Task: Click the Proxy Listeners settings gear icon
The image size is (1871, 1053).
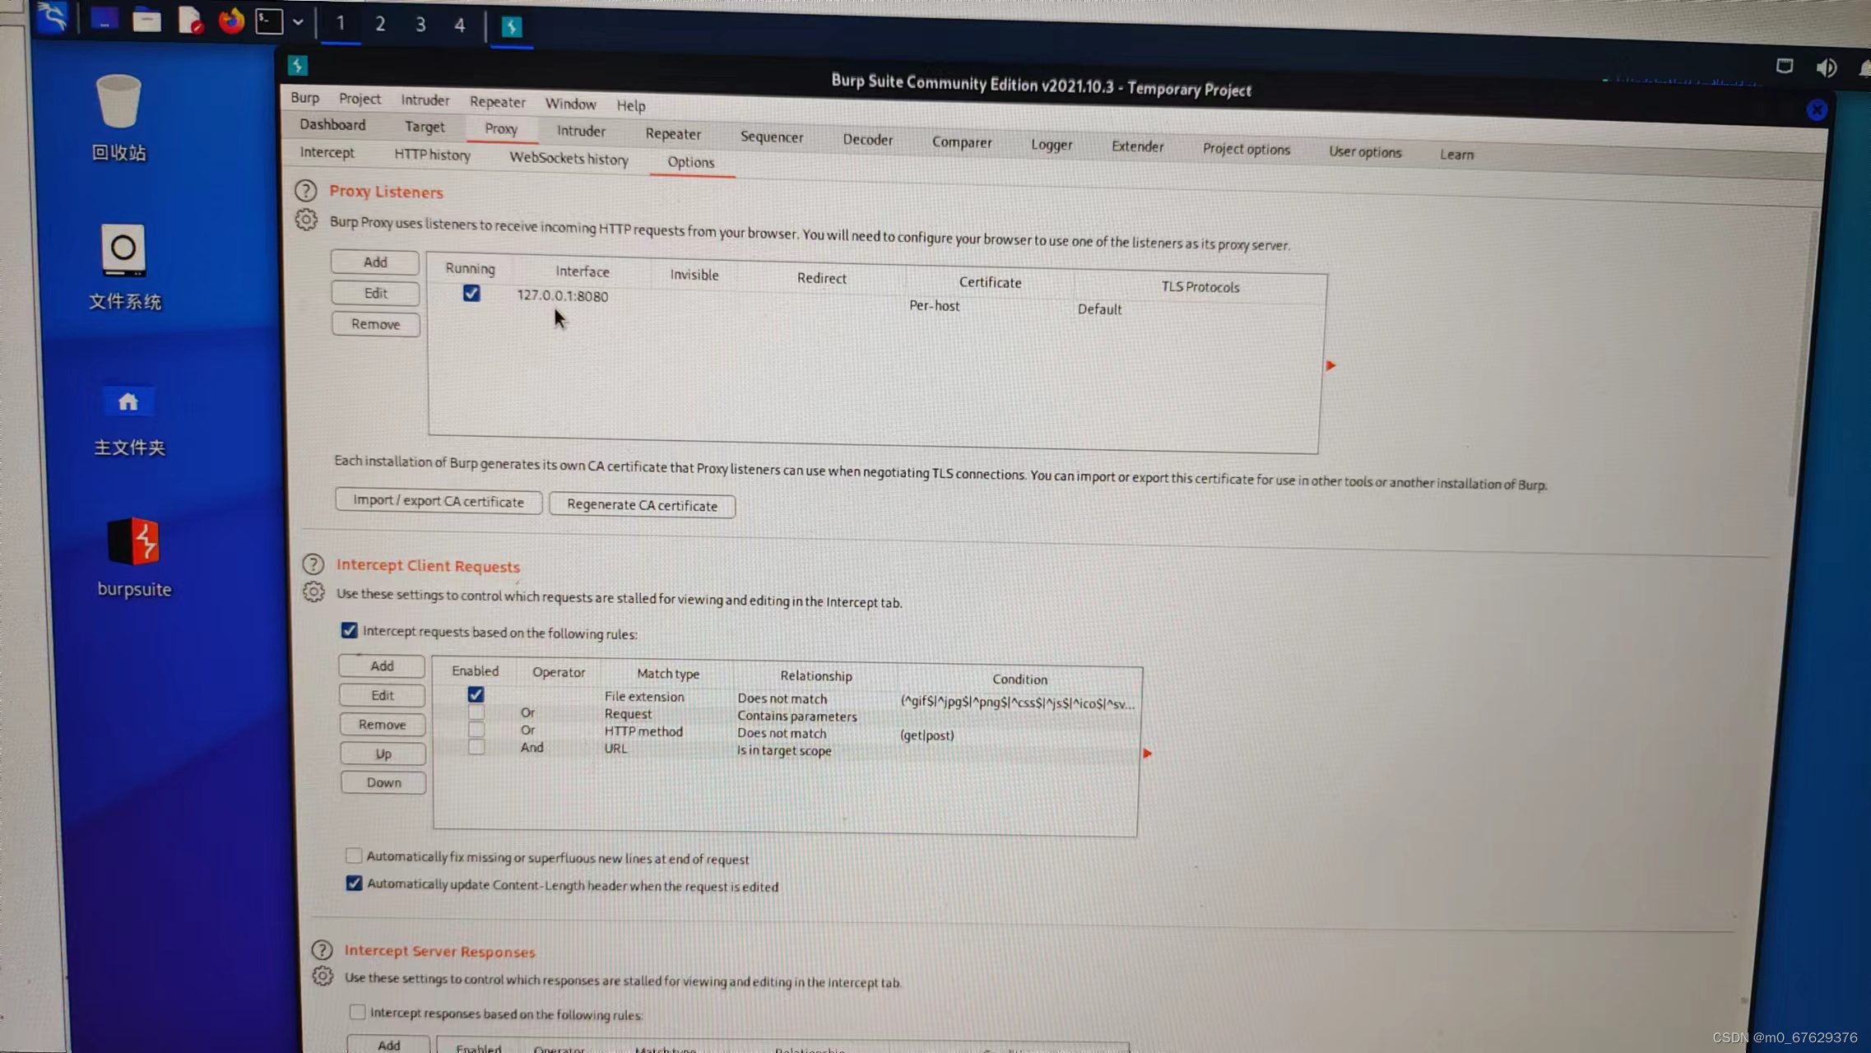Action: click(306, 220)
